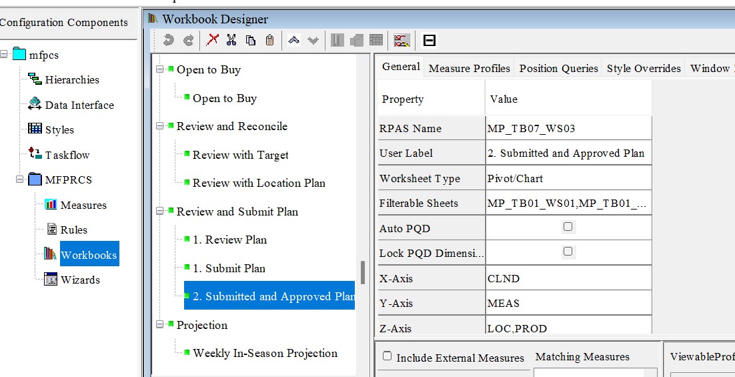Click the Taskflow icon
This screenshot has width=735, height=377.
pos(35,153)
